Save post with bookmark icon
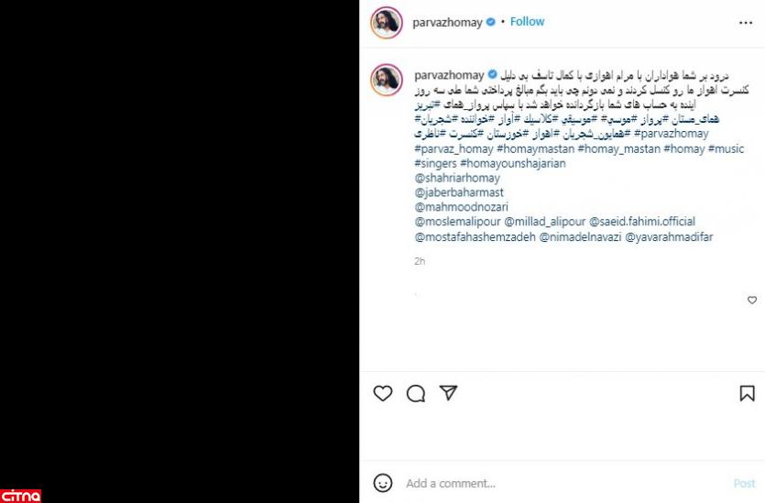 (747, 393)
